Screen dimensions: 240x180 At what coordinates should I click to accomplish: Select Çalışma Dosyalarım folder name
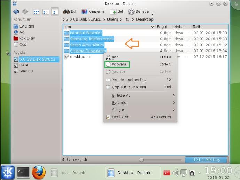click(88, 51)
